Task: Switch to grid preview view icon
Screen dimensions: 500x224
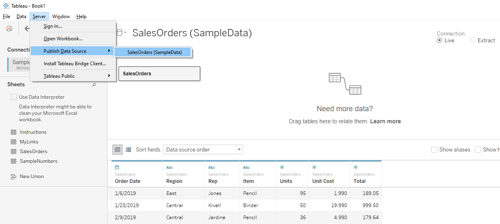Action: tap(117, 149)
